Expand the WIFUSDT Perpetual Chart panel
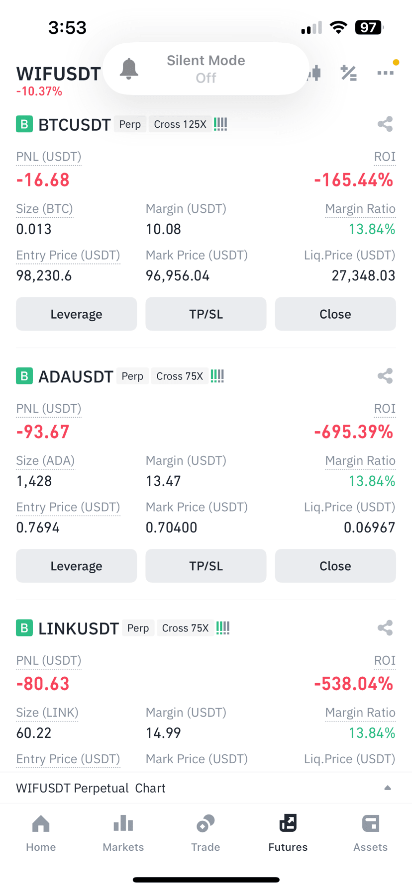The image size is (412, 891). [206, 788]
